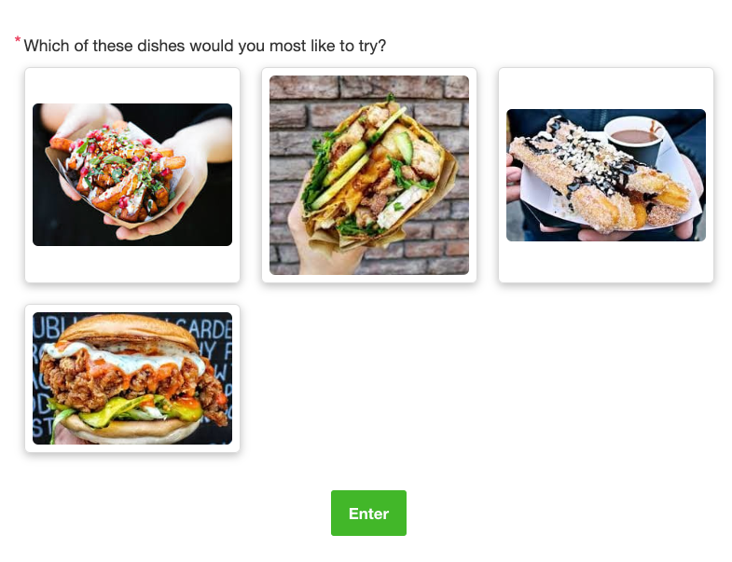The height and width of the screenshot is (562, 732).
Task: Choose the chicken wrap dish photo
Action: [x=369, y=175]
